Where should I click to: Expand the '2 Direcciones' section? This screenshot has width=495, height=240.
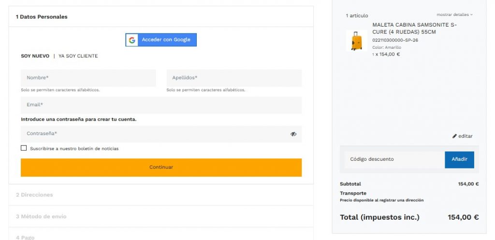tap(34, 195)
